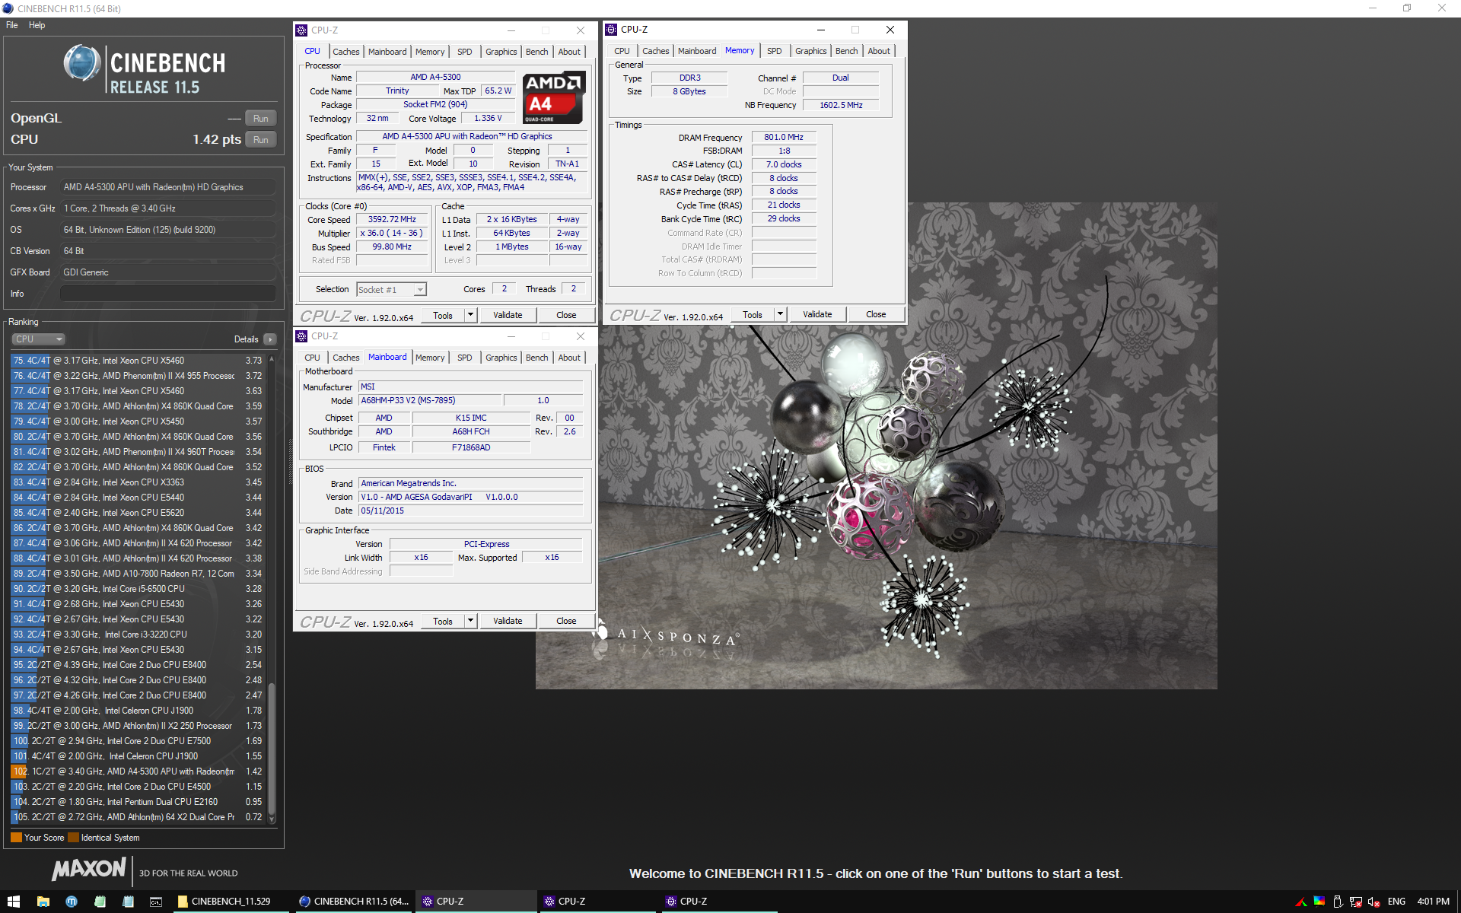This screenshot has width=1461, height=913.
Task: Open the File menu in Cinebench
Action: point(12,25)
